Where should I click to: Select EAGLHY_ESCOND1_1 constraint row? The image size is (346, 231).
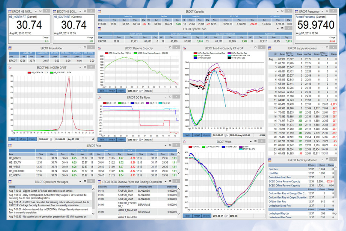point(138,204)
